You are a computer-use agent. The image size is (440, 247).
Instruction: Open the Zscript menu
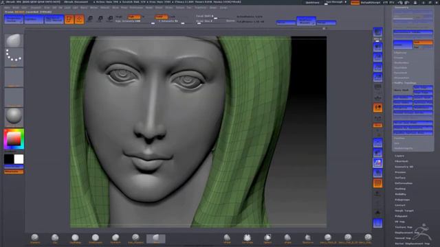tap(223, 8)
